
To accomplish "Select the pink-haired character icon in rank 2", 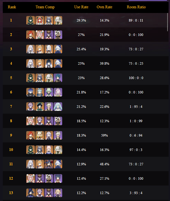I will coord(40,35).
